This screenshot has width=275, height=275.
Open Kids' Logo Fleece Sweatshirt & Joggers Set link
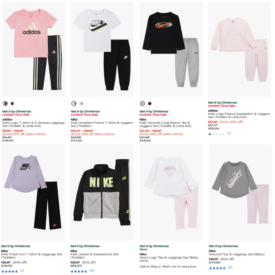pos(239,116)
